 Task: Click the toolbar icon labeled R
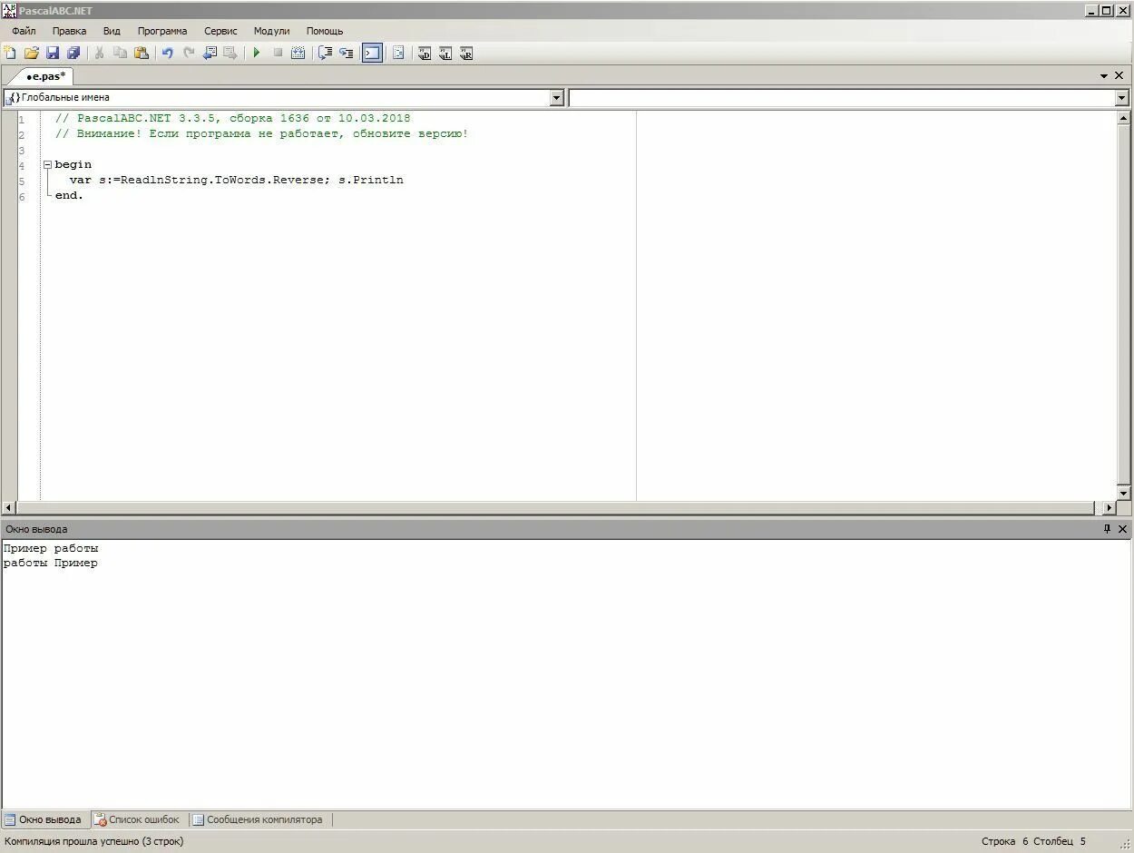[x=465, y=54]
